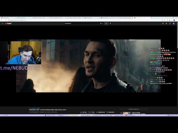Open the YouTube apps grid icon
Screen dimensions: 178x133
point(166,24)
